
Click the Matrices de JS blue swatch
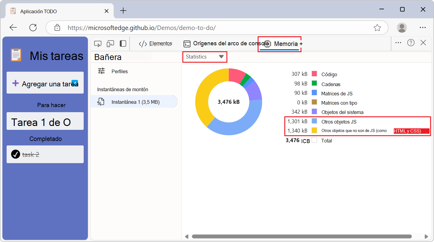pyautogui.click(x=314, y=93)
